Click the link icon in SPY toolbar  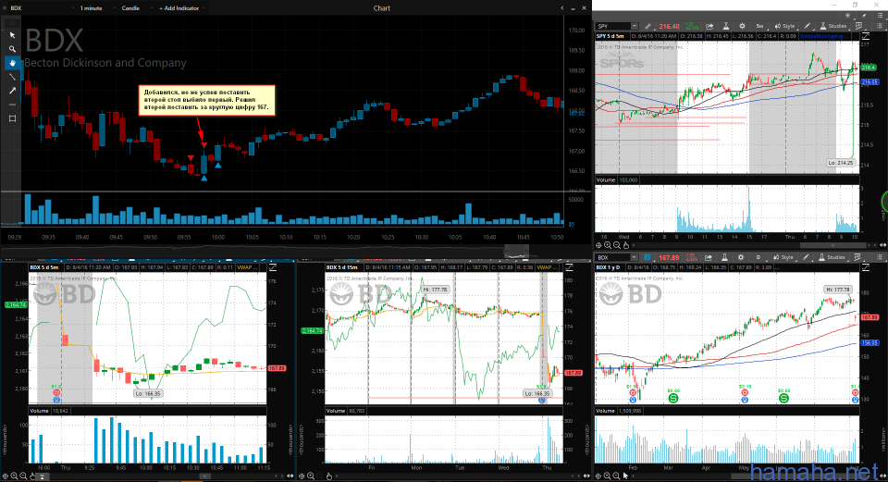647,26
